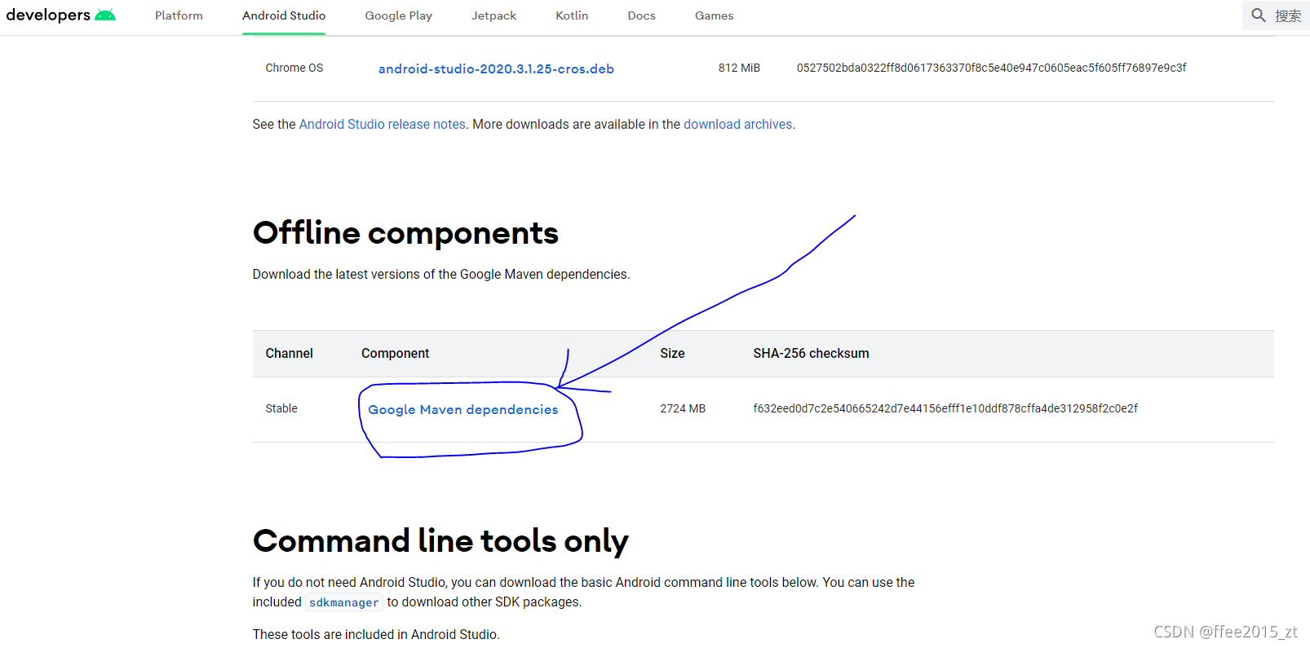Click the search magnifier icon
This screenshot has height=648, width=1310.
pos(1259,15)
